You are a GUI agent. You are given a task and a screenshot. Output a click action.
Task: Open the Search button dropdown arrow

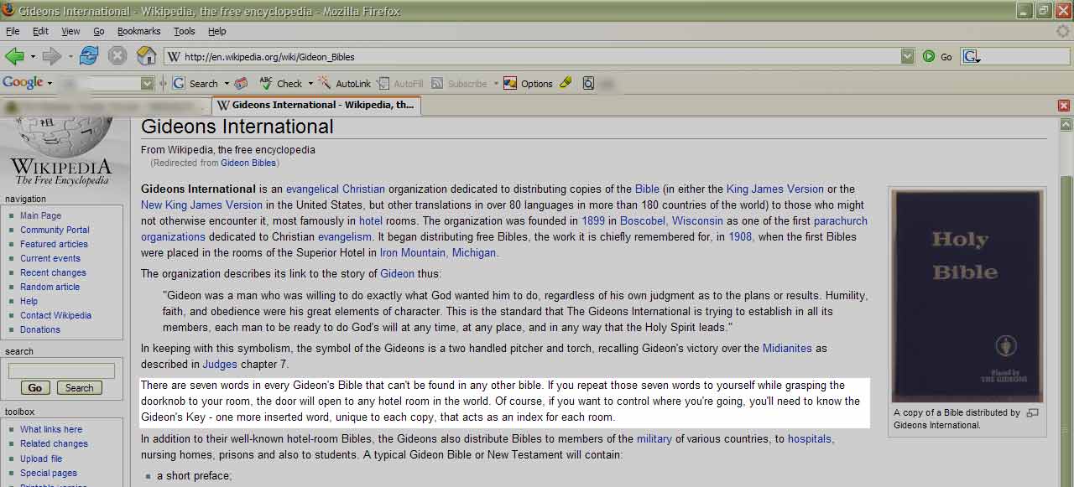point(226,83)
